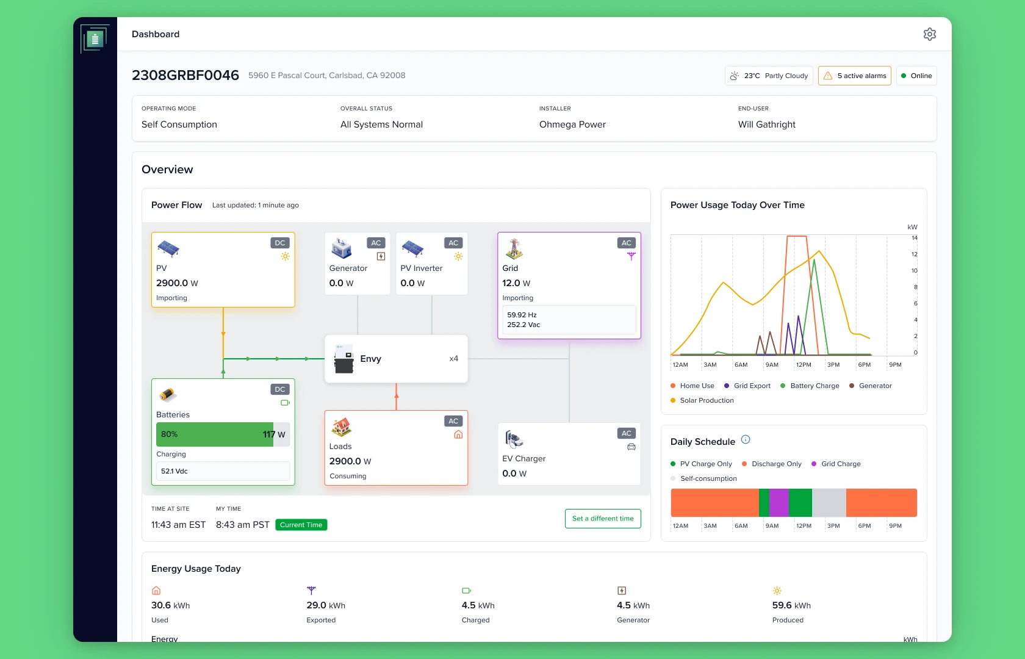Screen dimensions: 1025x659
Task: Click the PV Inverter panel icon
Action: click(412, 248)
